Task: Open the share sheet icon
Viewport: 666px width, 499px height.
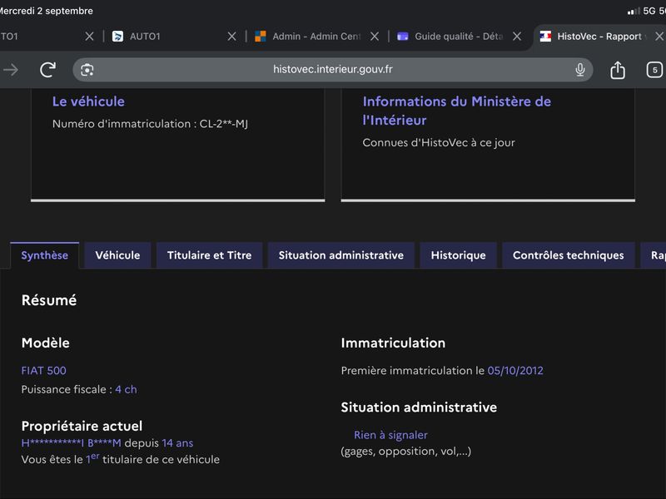Action: (617, 70)
